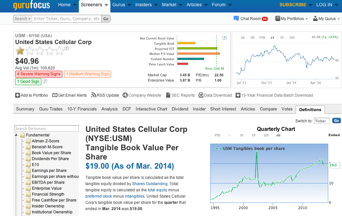The height and width of the screenshot is (216, 342).
Task: Collapse the Fundamental tree node
Action: click(16, 135)
